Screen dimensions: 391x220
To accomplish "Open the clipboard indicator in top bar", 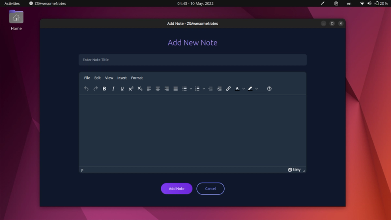I will pyautogui.click(x=336, y=3).
